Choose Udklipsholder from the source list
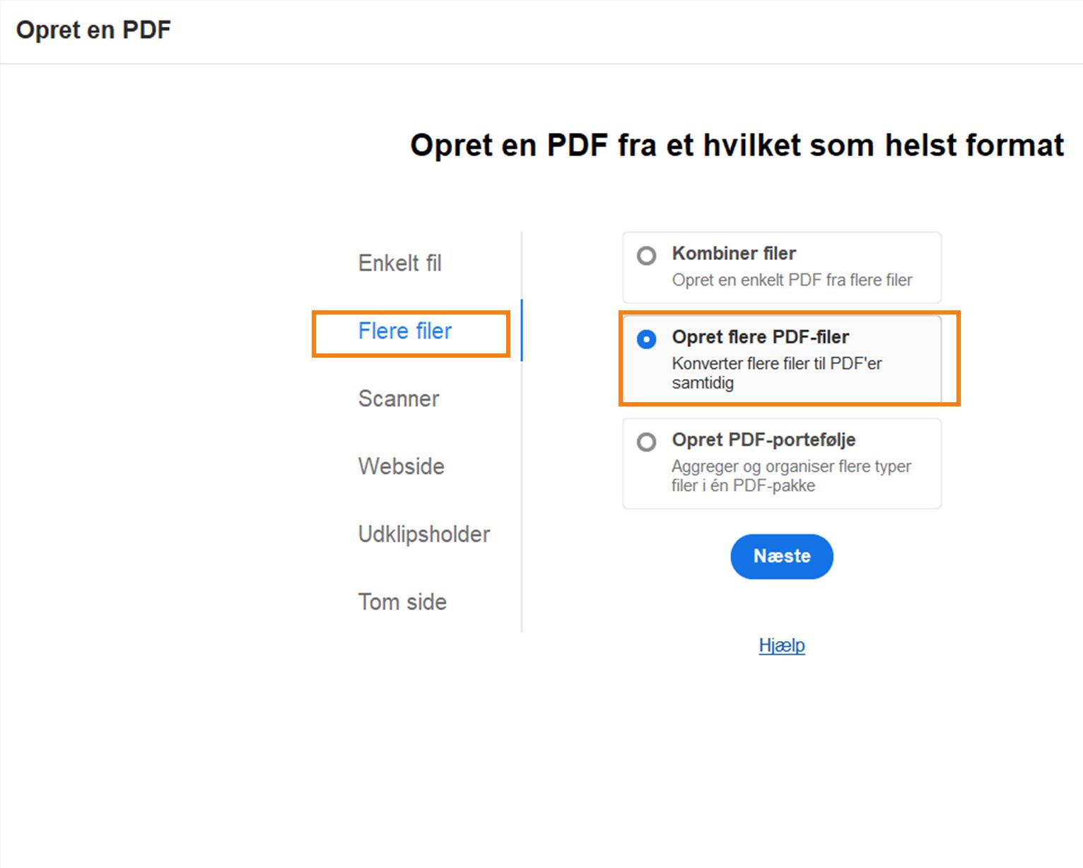Viewport: 1083px width, 868px height. pos(424,534)
